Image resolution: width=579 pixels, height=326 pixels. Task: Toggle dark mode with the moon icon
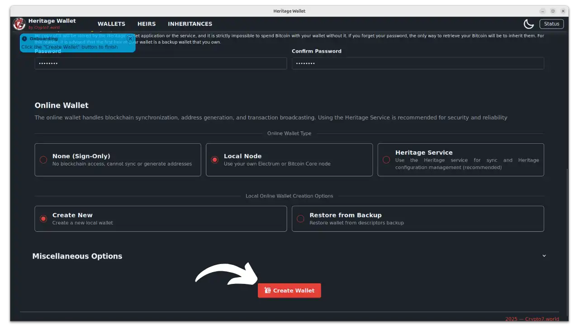[528, 24]
